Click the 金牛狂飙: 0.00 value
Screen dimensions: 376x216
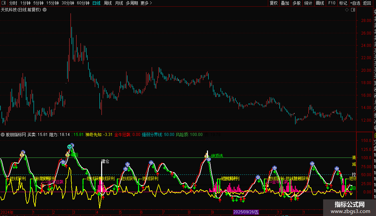[127, 135]
